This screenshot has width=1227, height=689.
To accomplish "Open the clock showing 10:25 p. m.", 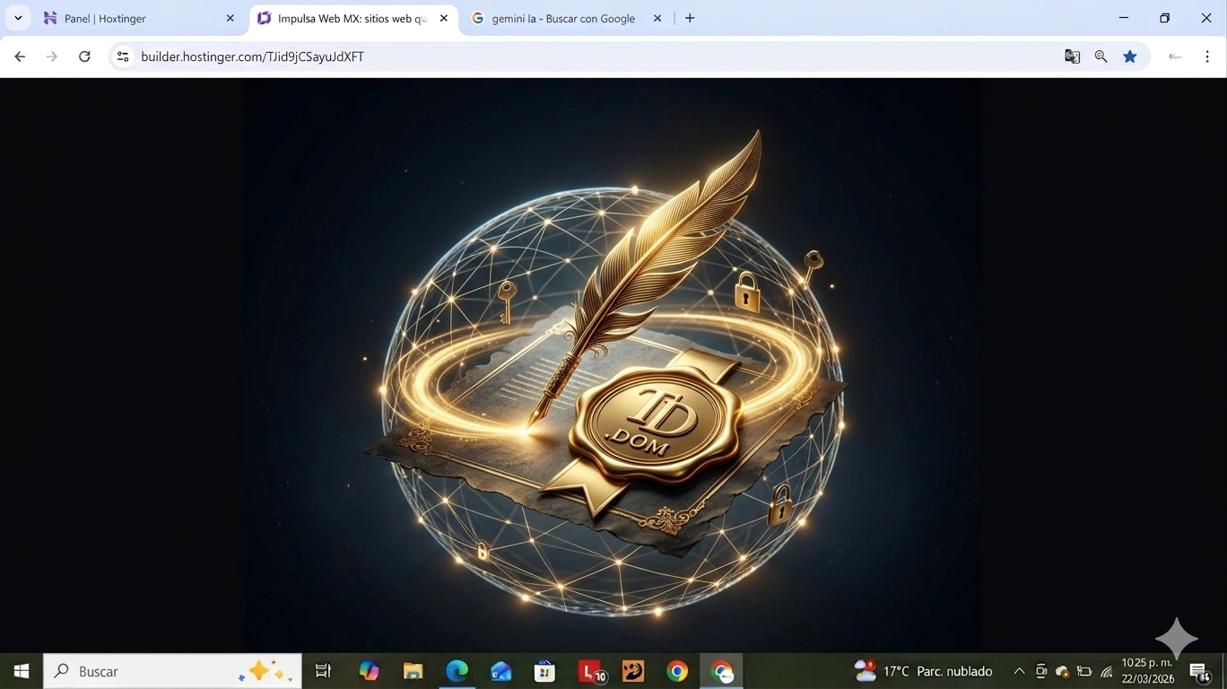I will pyautogui.click(x=1148, y=671).
